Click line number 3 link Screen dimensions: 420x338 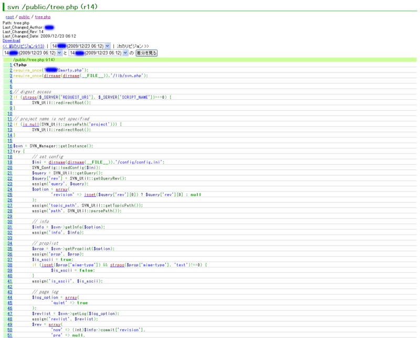click(x=11, y=76)
